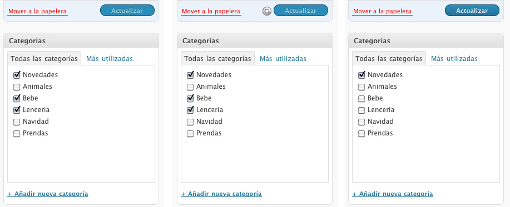Check Prendas in the right Categorías panel

362,134
